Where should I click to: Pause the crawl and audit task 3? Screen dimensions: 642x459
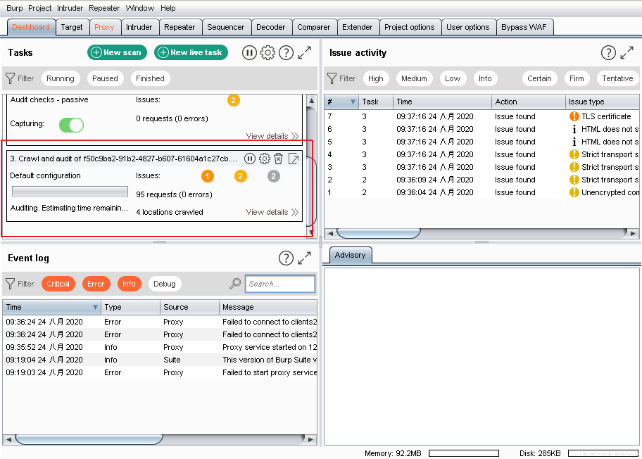coord(249,159)
